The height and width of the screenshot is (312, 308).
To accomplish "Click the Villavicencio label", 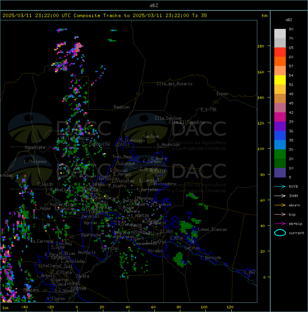I will click(x=75, y=138).
